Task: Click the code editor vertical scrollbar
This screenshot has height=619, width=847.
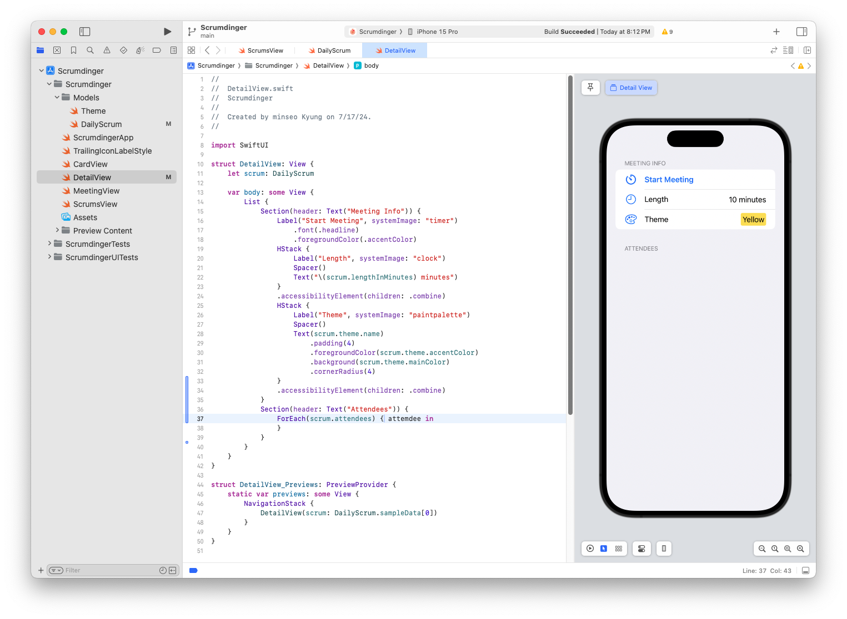Action: point(570,245)
